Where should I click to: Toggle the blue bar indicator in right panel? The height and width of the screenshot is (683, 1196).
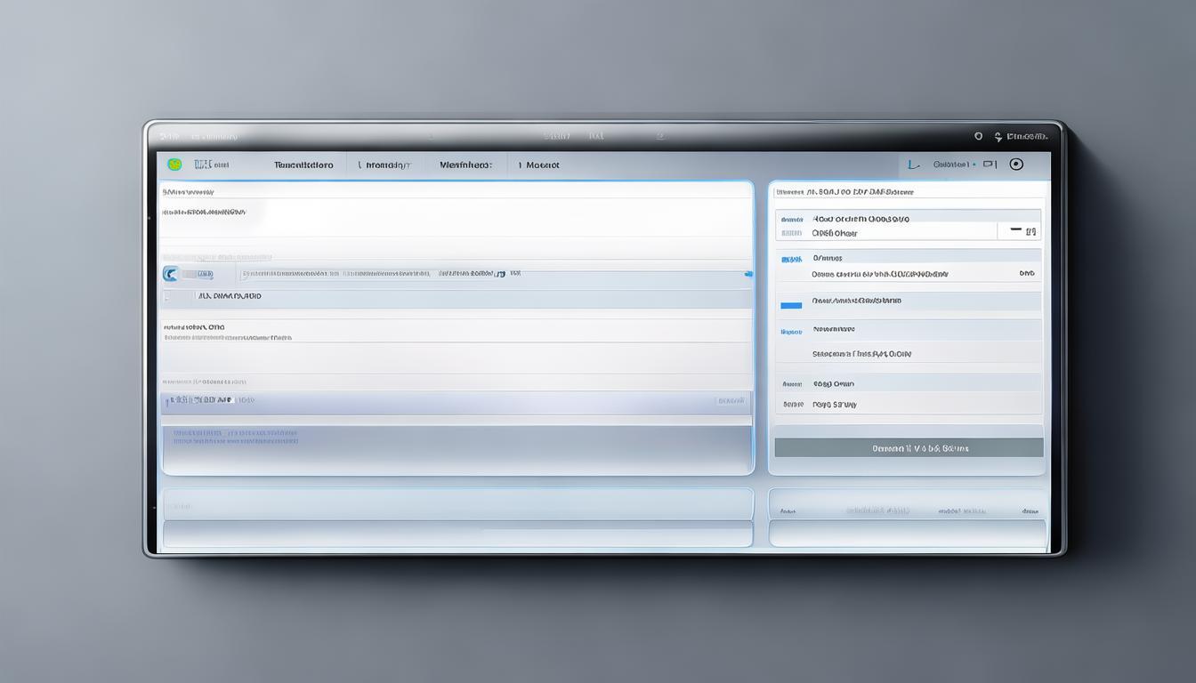pyautogui.click(x=790, y=305)
